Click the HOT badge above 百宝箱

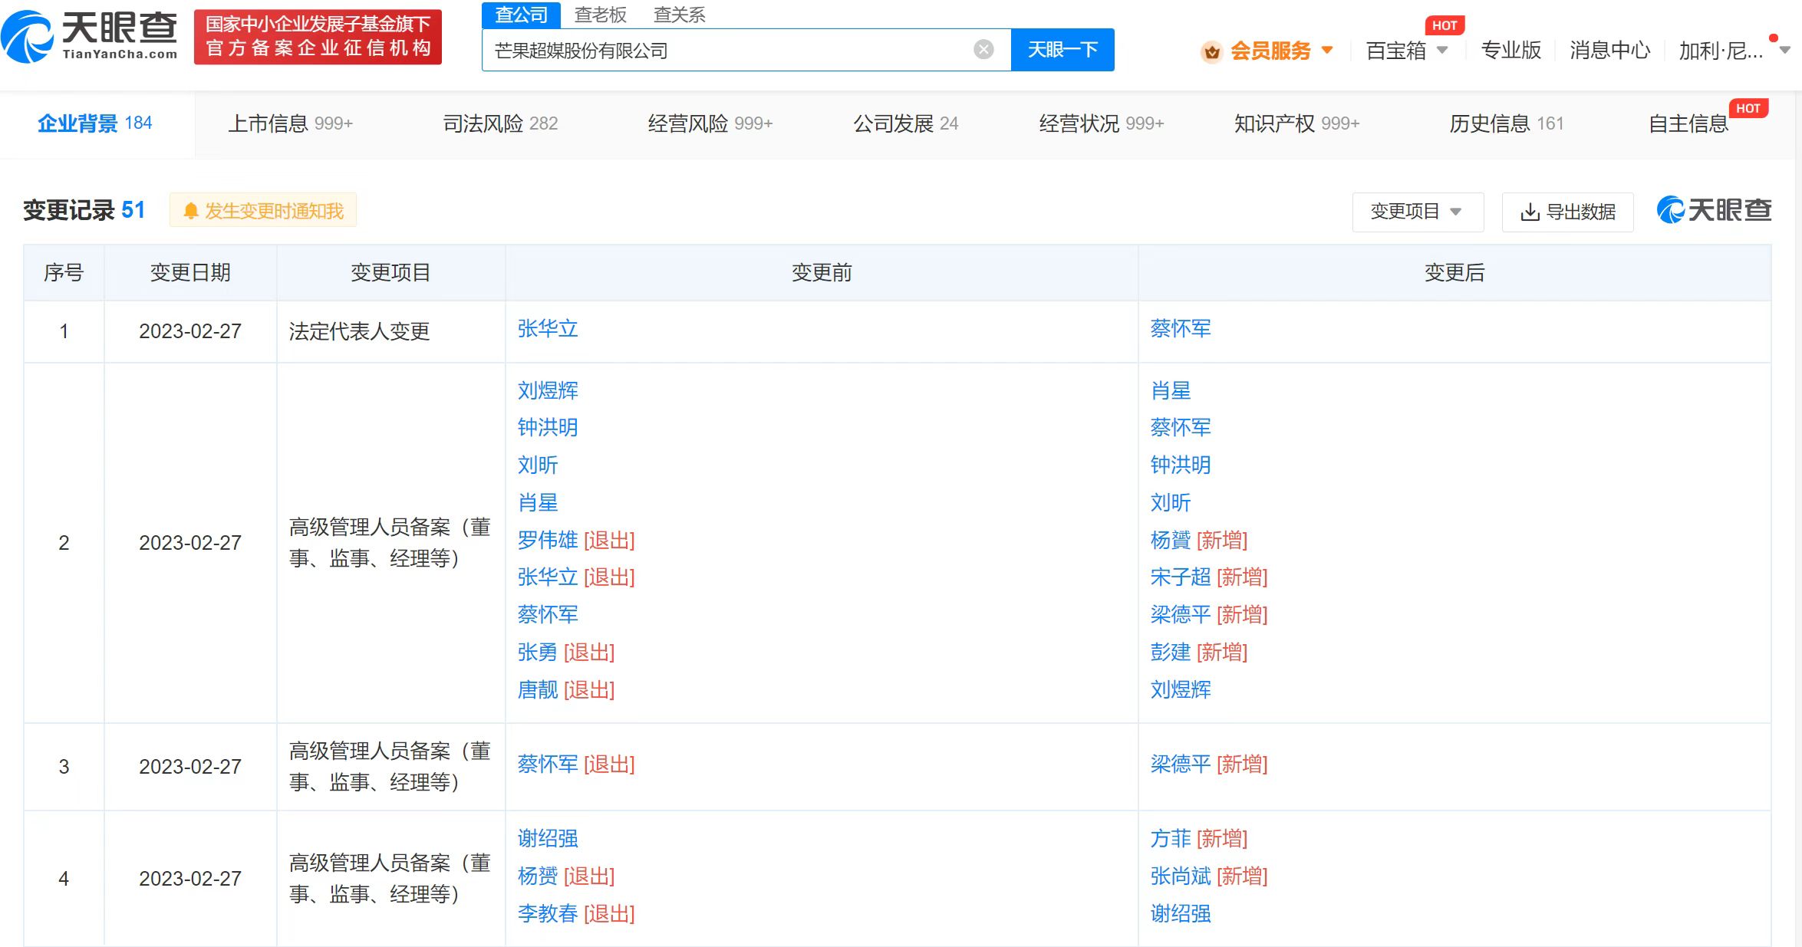[x=1445, y=25]
